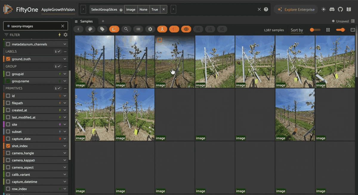This screenshot has height=195, width=358.
Task: Click the tag samples icon
Action: (102, 29)
